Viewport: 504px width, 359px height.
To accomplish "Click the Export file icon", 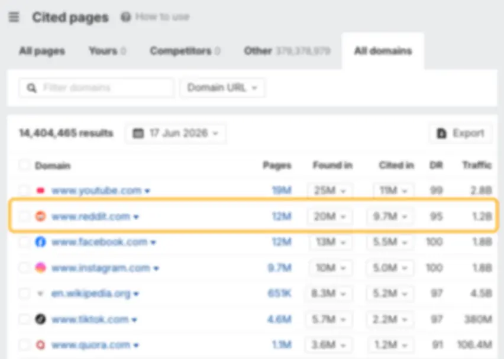I will coord(442,133).
